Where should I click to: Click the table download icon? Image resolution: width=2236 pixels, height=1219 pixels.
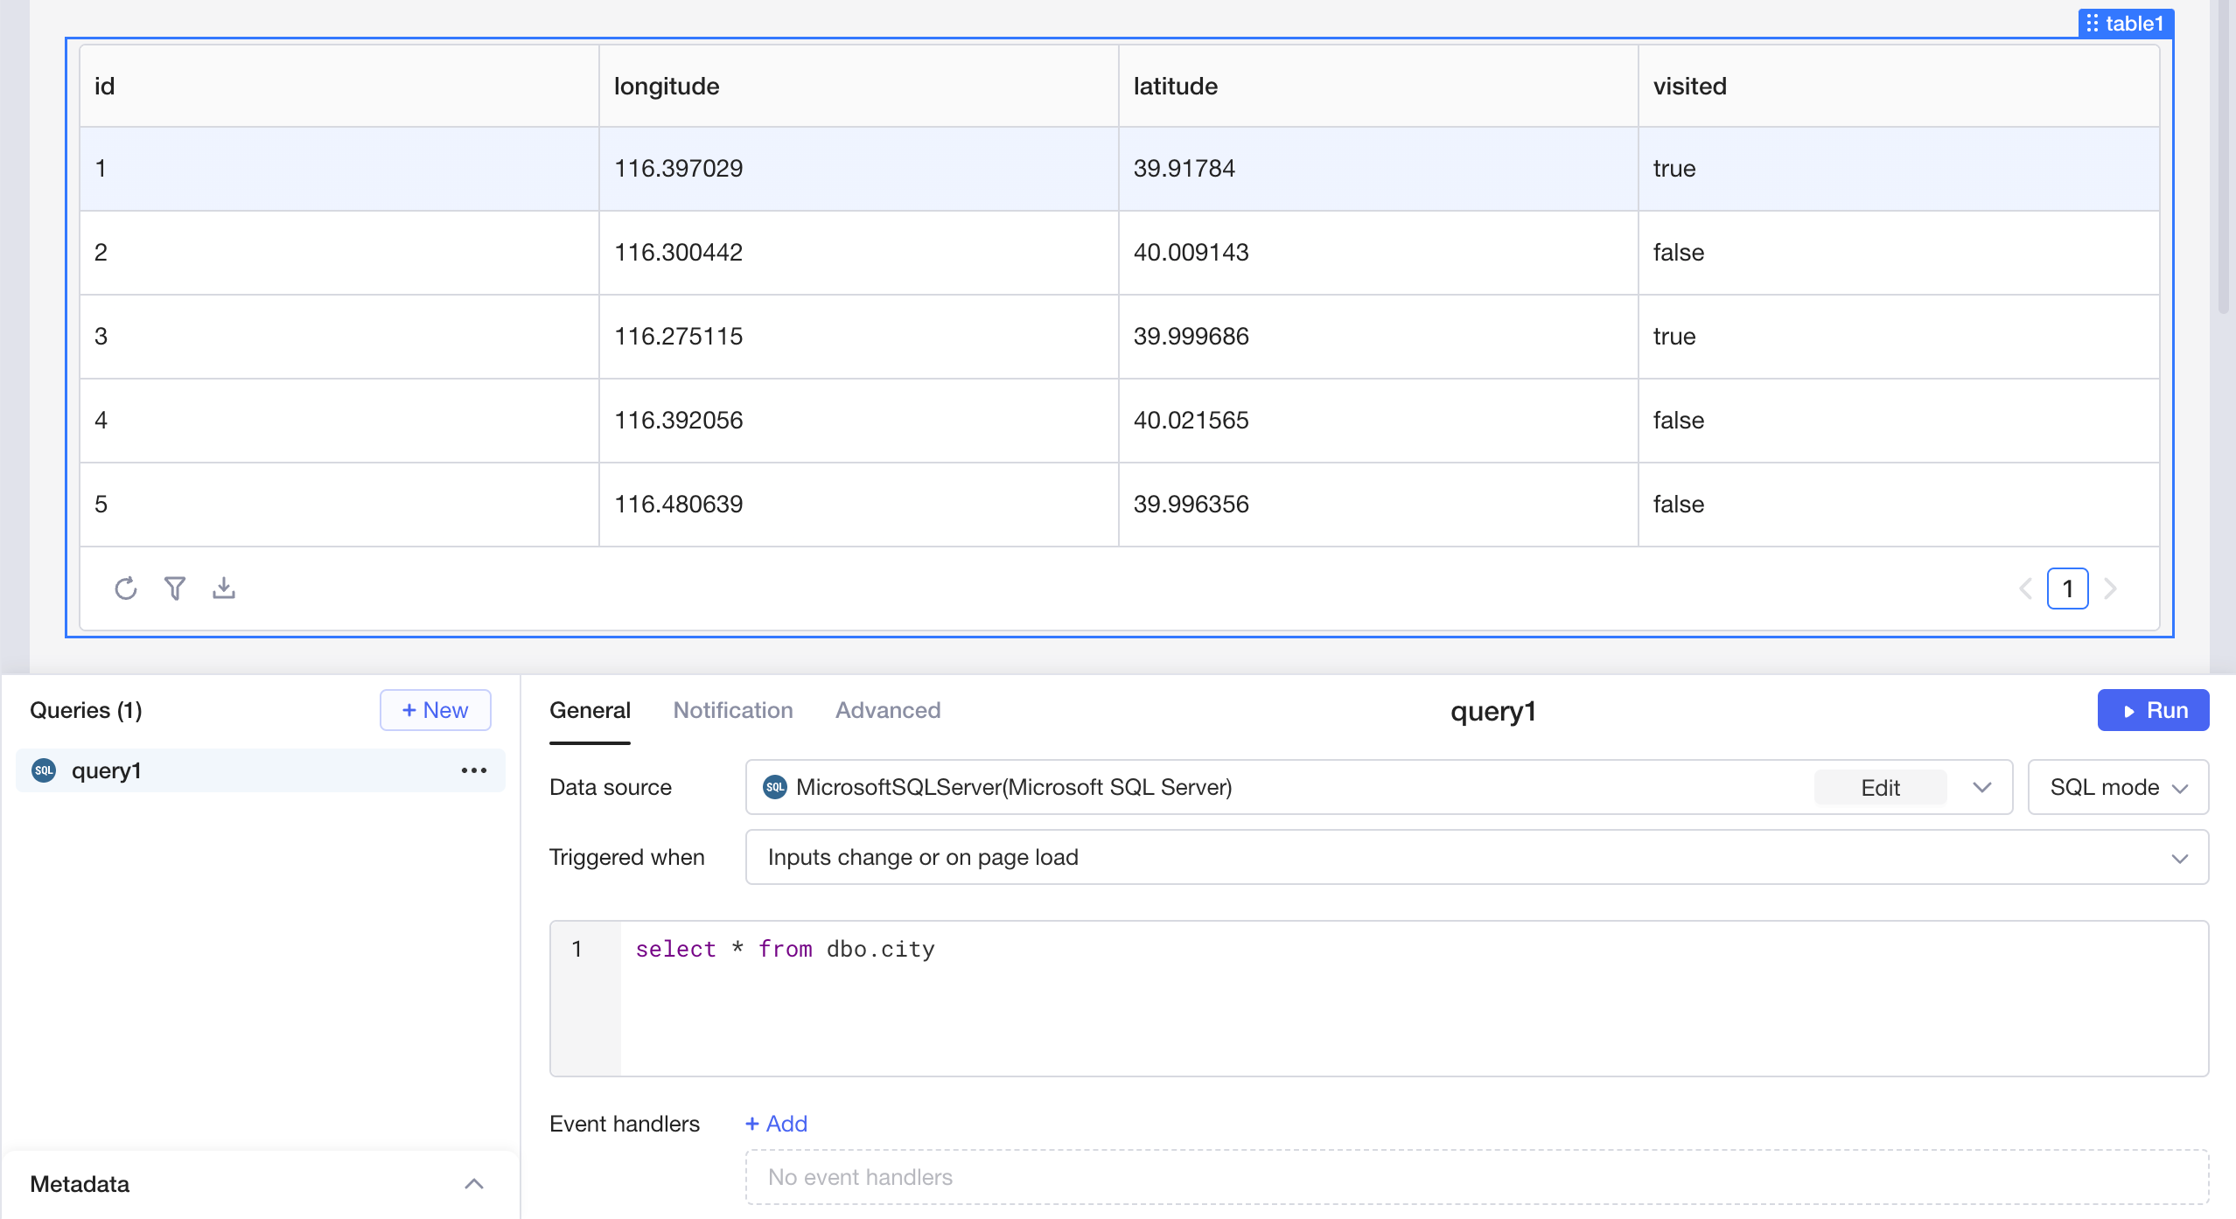[x=224, y=588]
